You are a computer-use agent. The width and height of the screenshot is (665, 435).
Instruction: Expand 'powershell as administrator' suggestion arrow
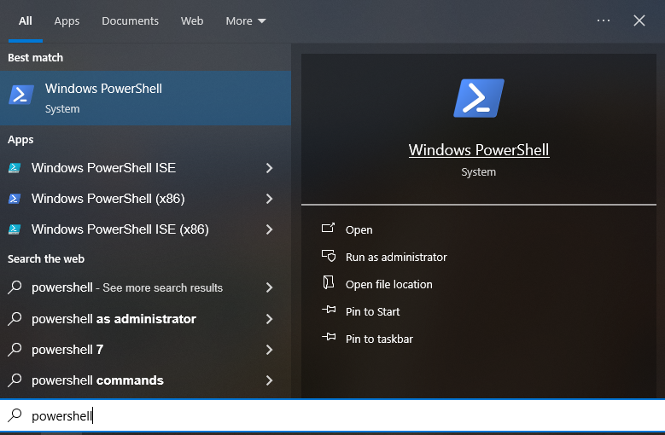pyautogui.click(x=269, y=319)
